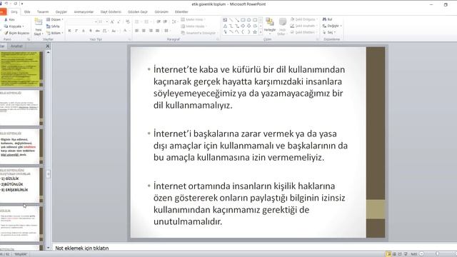Open the Animasyonlar ribbon tab

click(84, 12)
